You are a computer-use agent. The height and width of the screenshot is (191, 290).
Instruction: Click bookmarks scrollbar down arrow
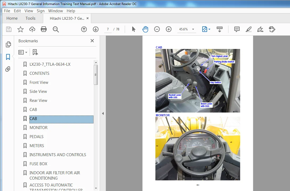96,188
